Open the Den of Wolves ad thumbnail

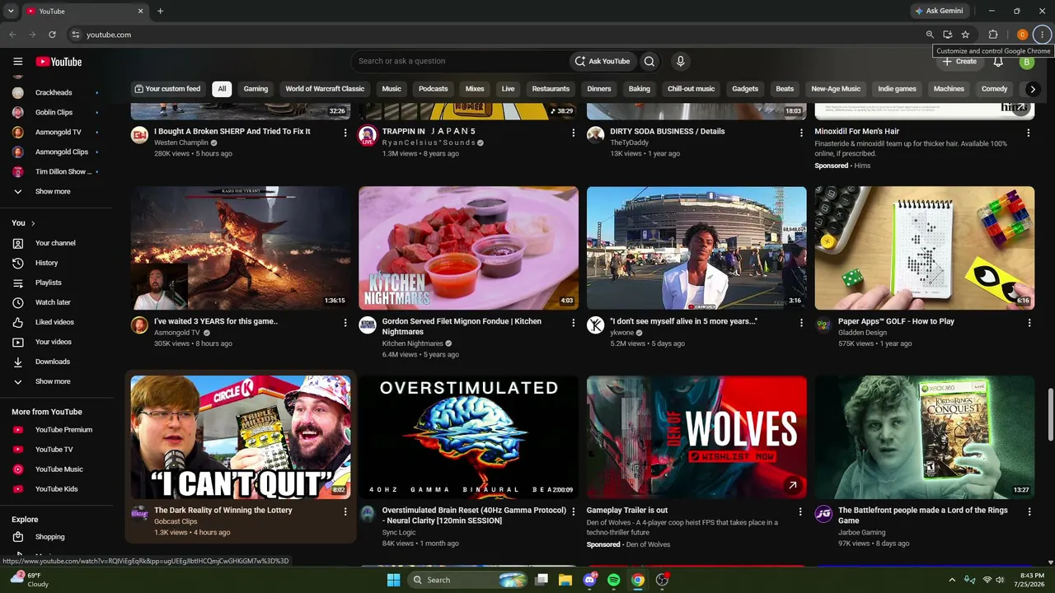point(696,437)
